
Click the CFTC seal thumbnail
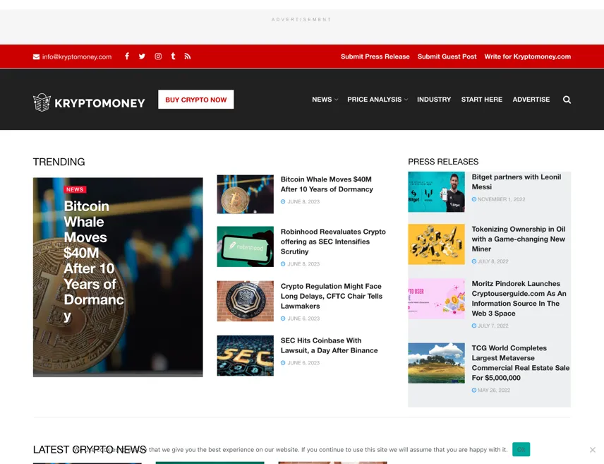pyautogui.click(x=246, y=301)
